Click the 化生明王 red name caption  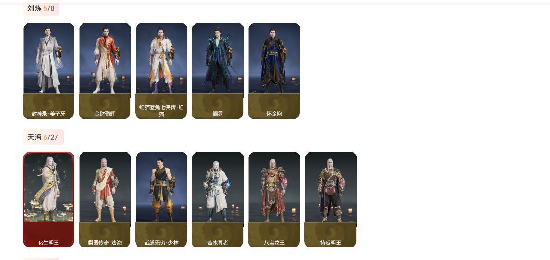(x=48, y=243)
